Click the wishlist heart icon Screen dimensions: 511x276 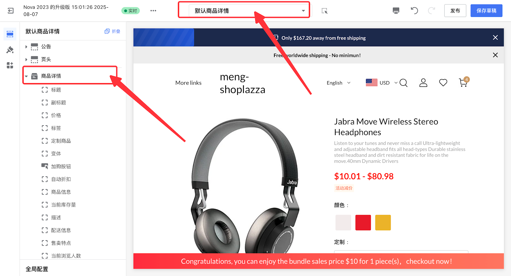click(443, 83)
